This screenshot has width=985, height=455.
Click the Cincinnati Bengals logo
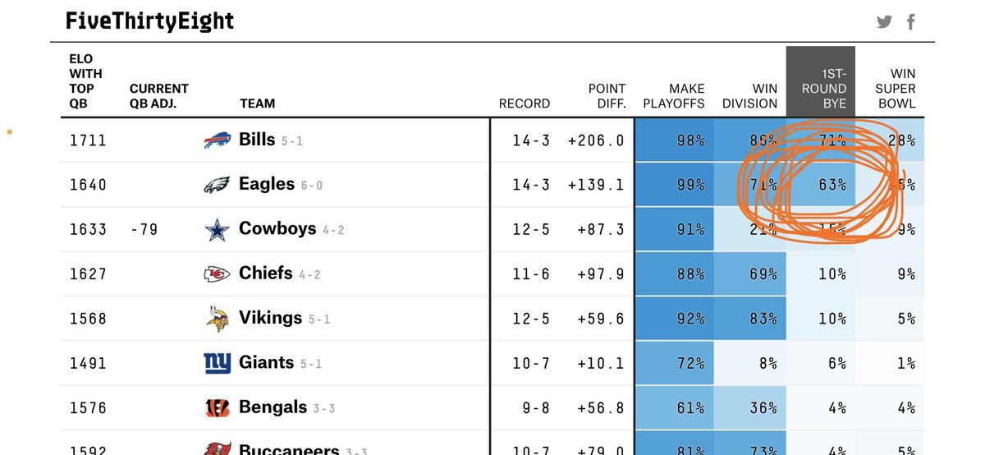pos(218,407)
